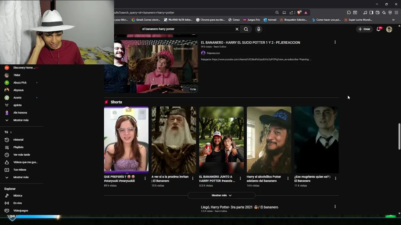Open the Super Lucha Mundi bookmark
The image size is (401, 225).
358,20
